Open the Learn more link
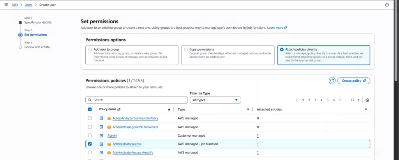The image size is (399, 160). coord(277,28)
